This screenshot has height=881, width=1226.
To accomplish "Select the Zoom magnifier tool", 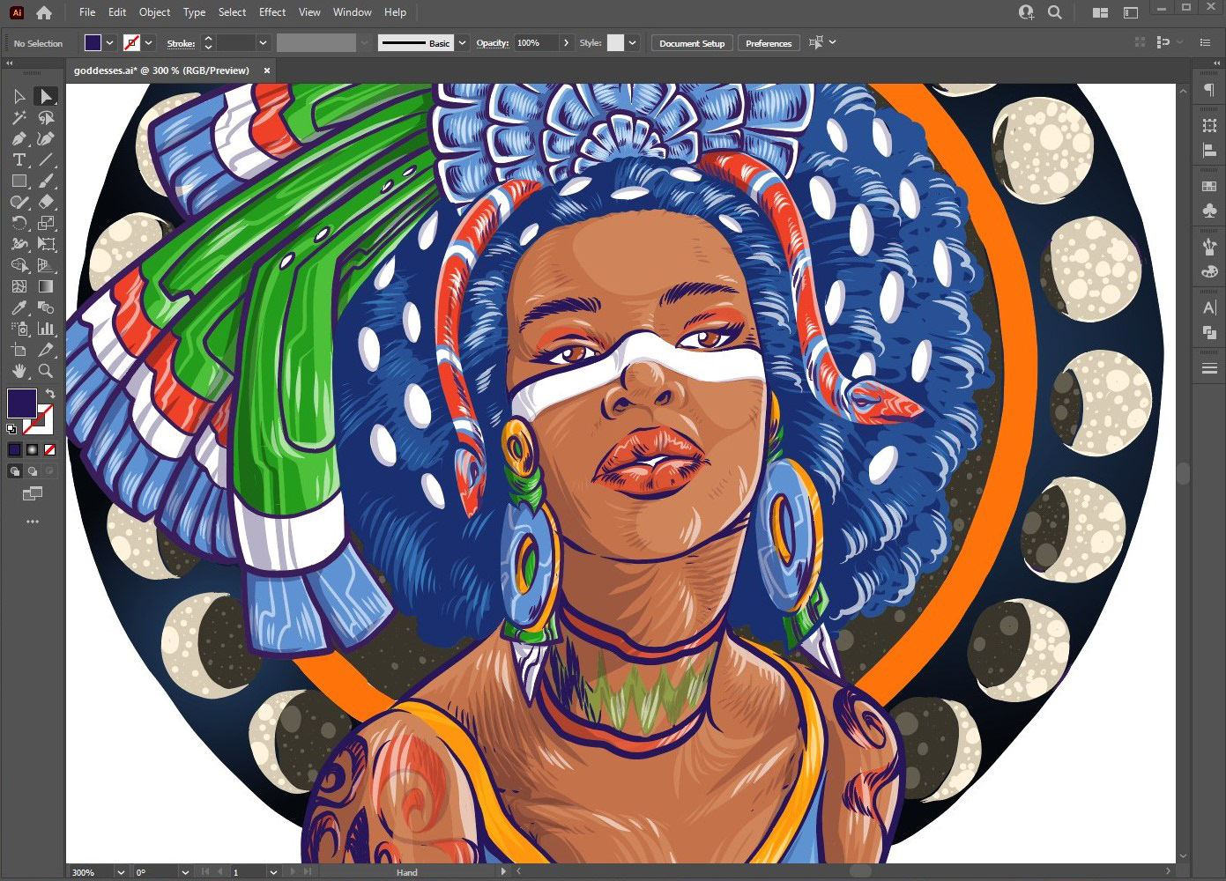I will tap(46, 371).
